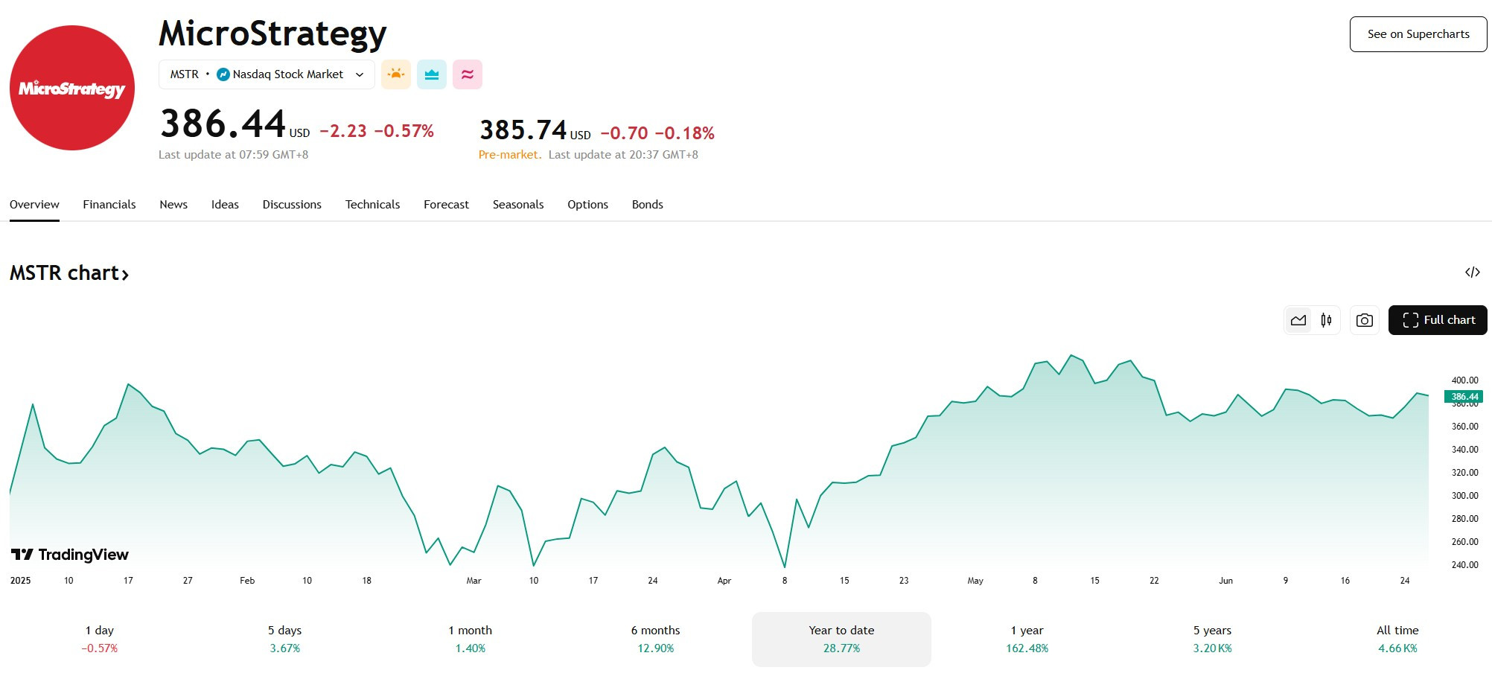Open embed code icon for chart

pos(1472,272)
